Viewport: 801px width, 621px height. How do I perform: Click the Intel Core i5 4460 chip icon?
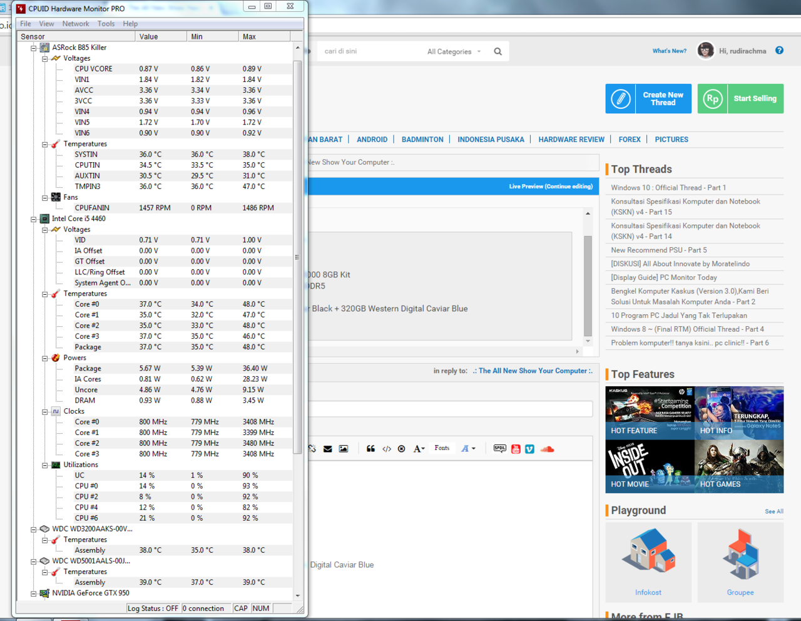click(x=44, y=218)
